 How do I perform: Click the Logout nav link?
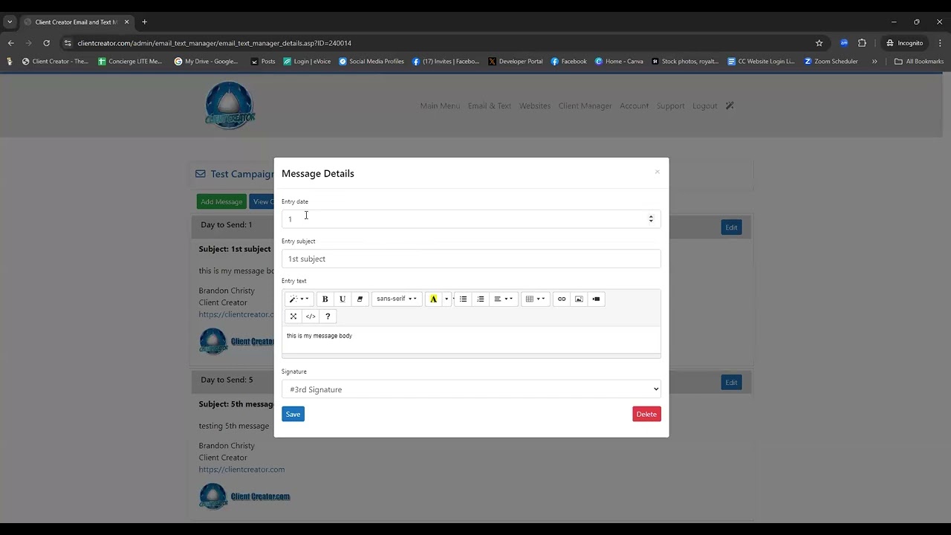(x=704, y=106)
